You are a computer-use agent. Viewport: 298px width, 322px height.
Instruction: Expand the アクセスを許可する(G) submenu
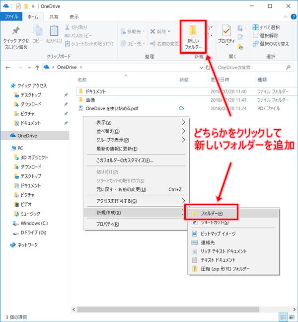pyautogui.click(x=183, y=201)
